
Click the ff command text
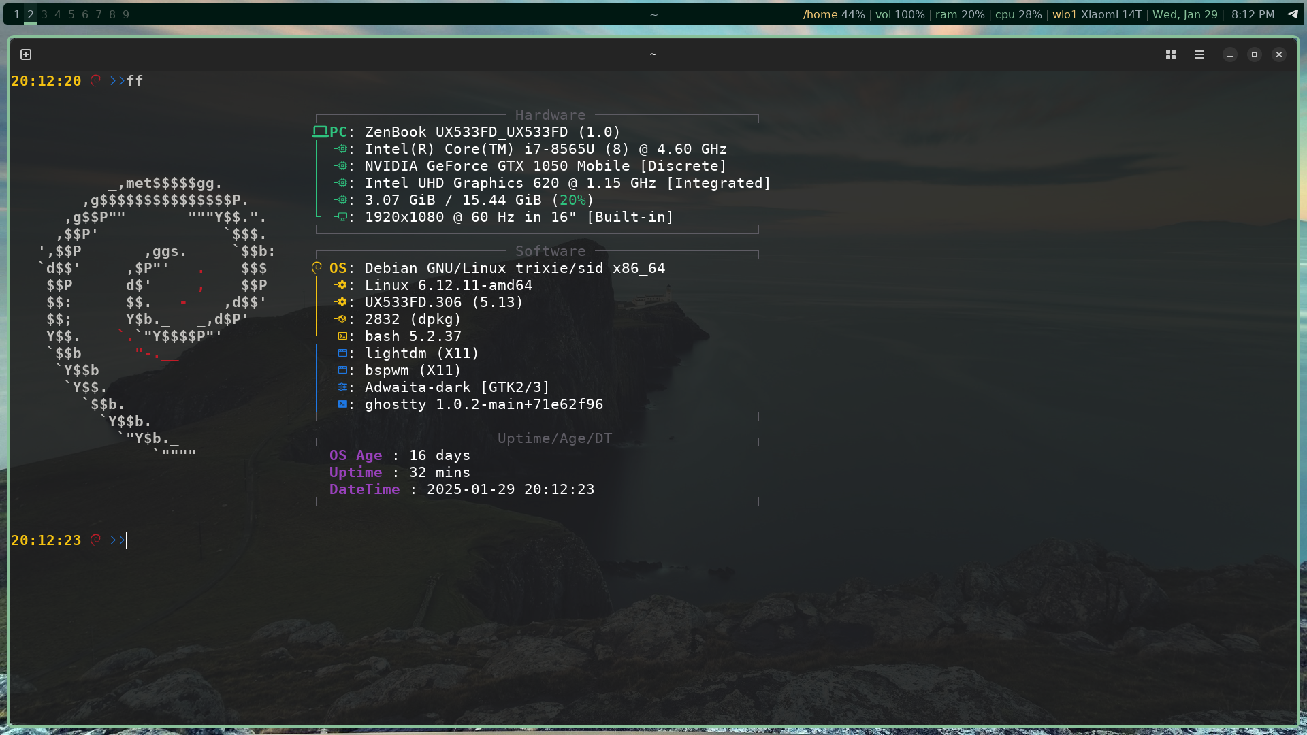pos(135,81)
